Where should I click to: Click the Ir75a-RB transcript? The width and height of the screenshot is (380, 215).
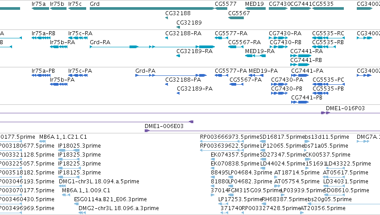click(x=41, y=38)
